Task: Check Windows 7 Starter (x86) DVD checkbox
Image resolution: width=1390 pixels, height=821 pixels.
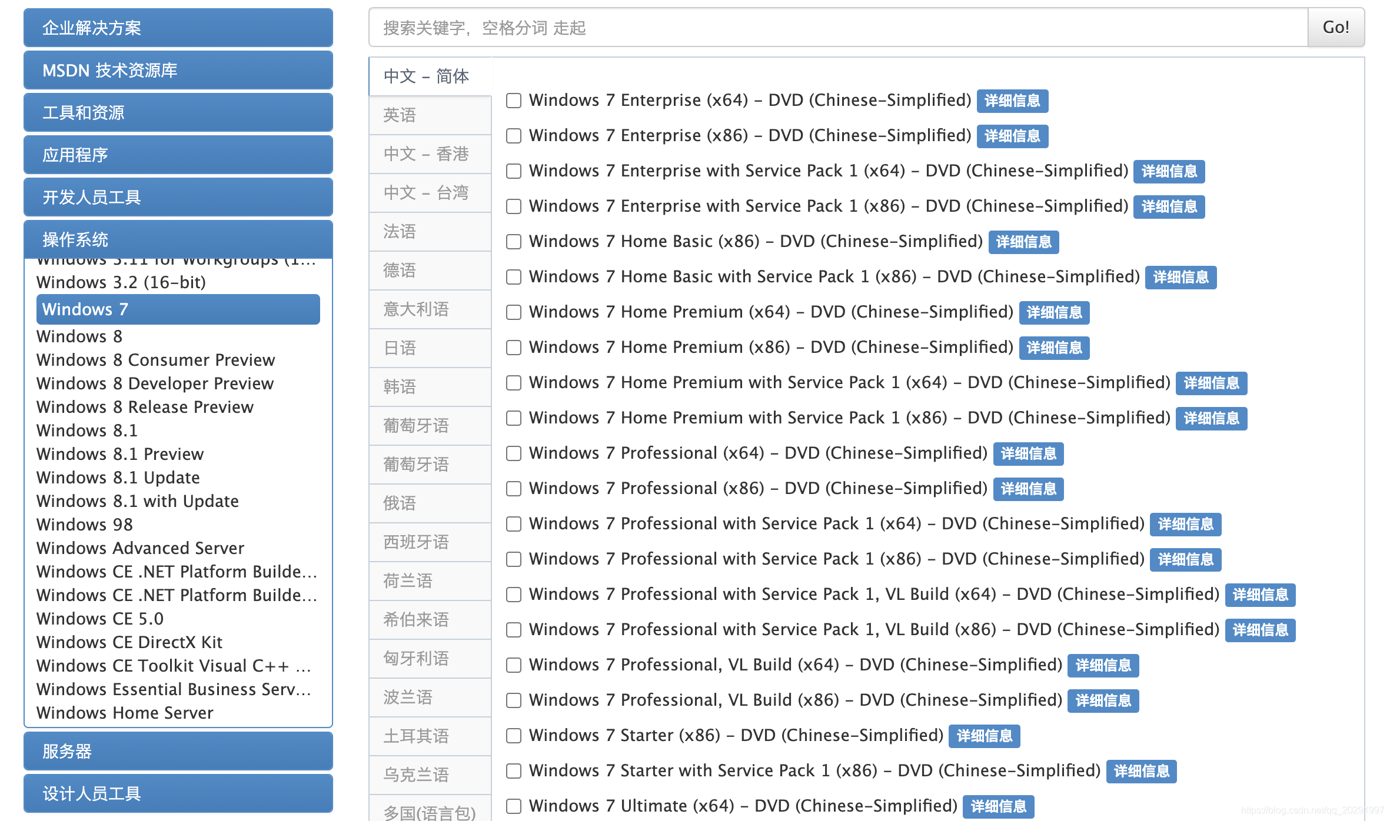Action: [x=514, y=736]
